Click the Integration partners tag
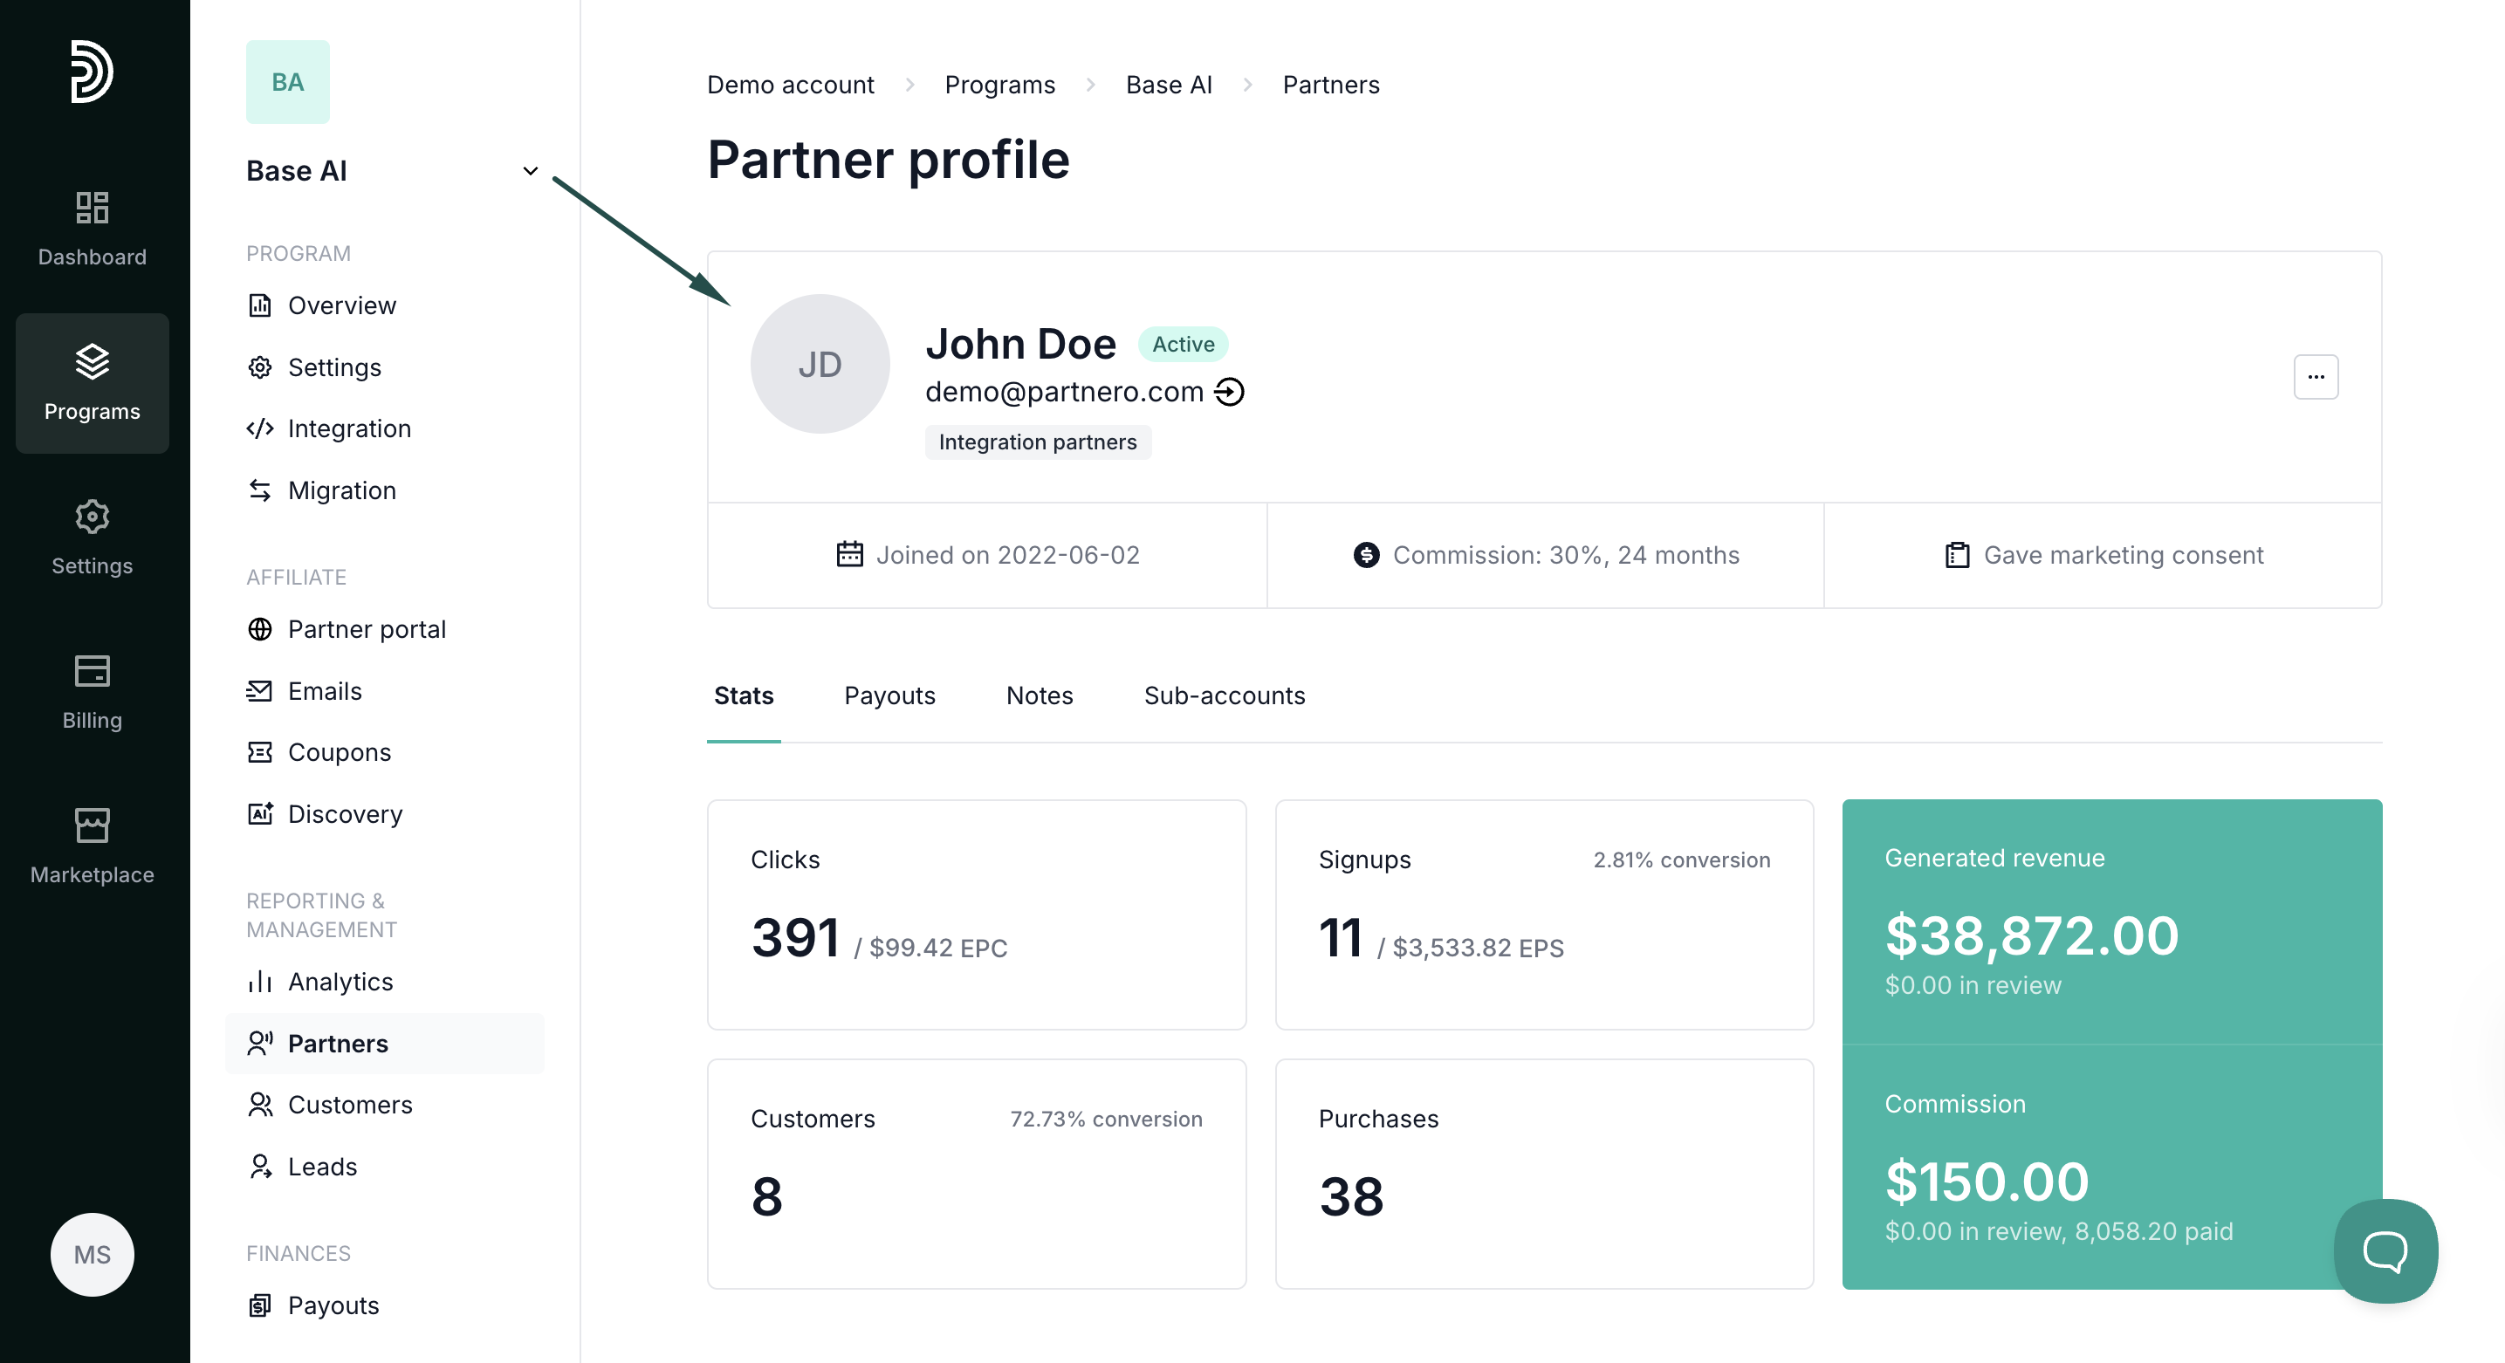This screenshot has width=2505, height=1363. point(1037,442)
